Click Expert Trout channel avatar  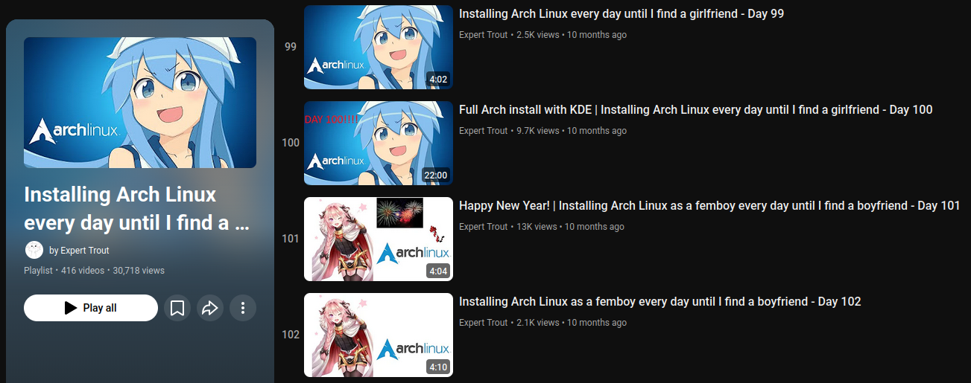tap(34, 250)
